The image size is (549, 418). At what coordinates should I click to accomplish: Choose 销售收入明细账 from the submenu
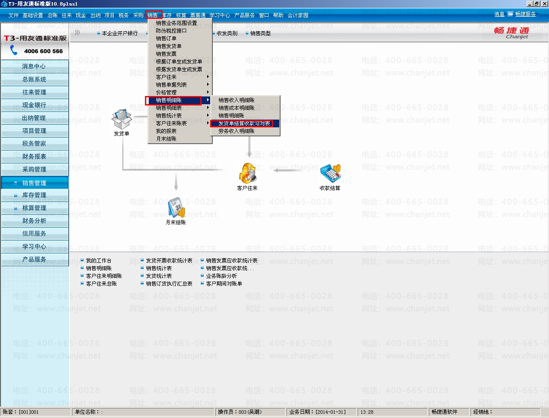pos(245,100)
